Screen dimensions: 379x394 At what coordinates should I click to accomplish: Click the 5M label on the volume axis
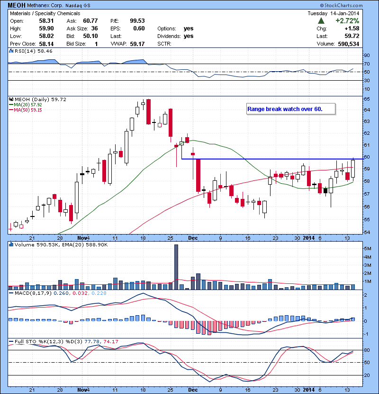point(368,249)
